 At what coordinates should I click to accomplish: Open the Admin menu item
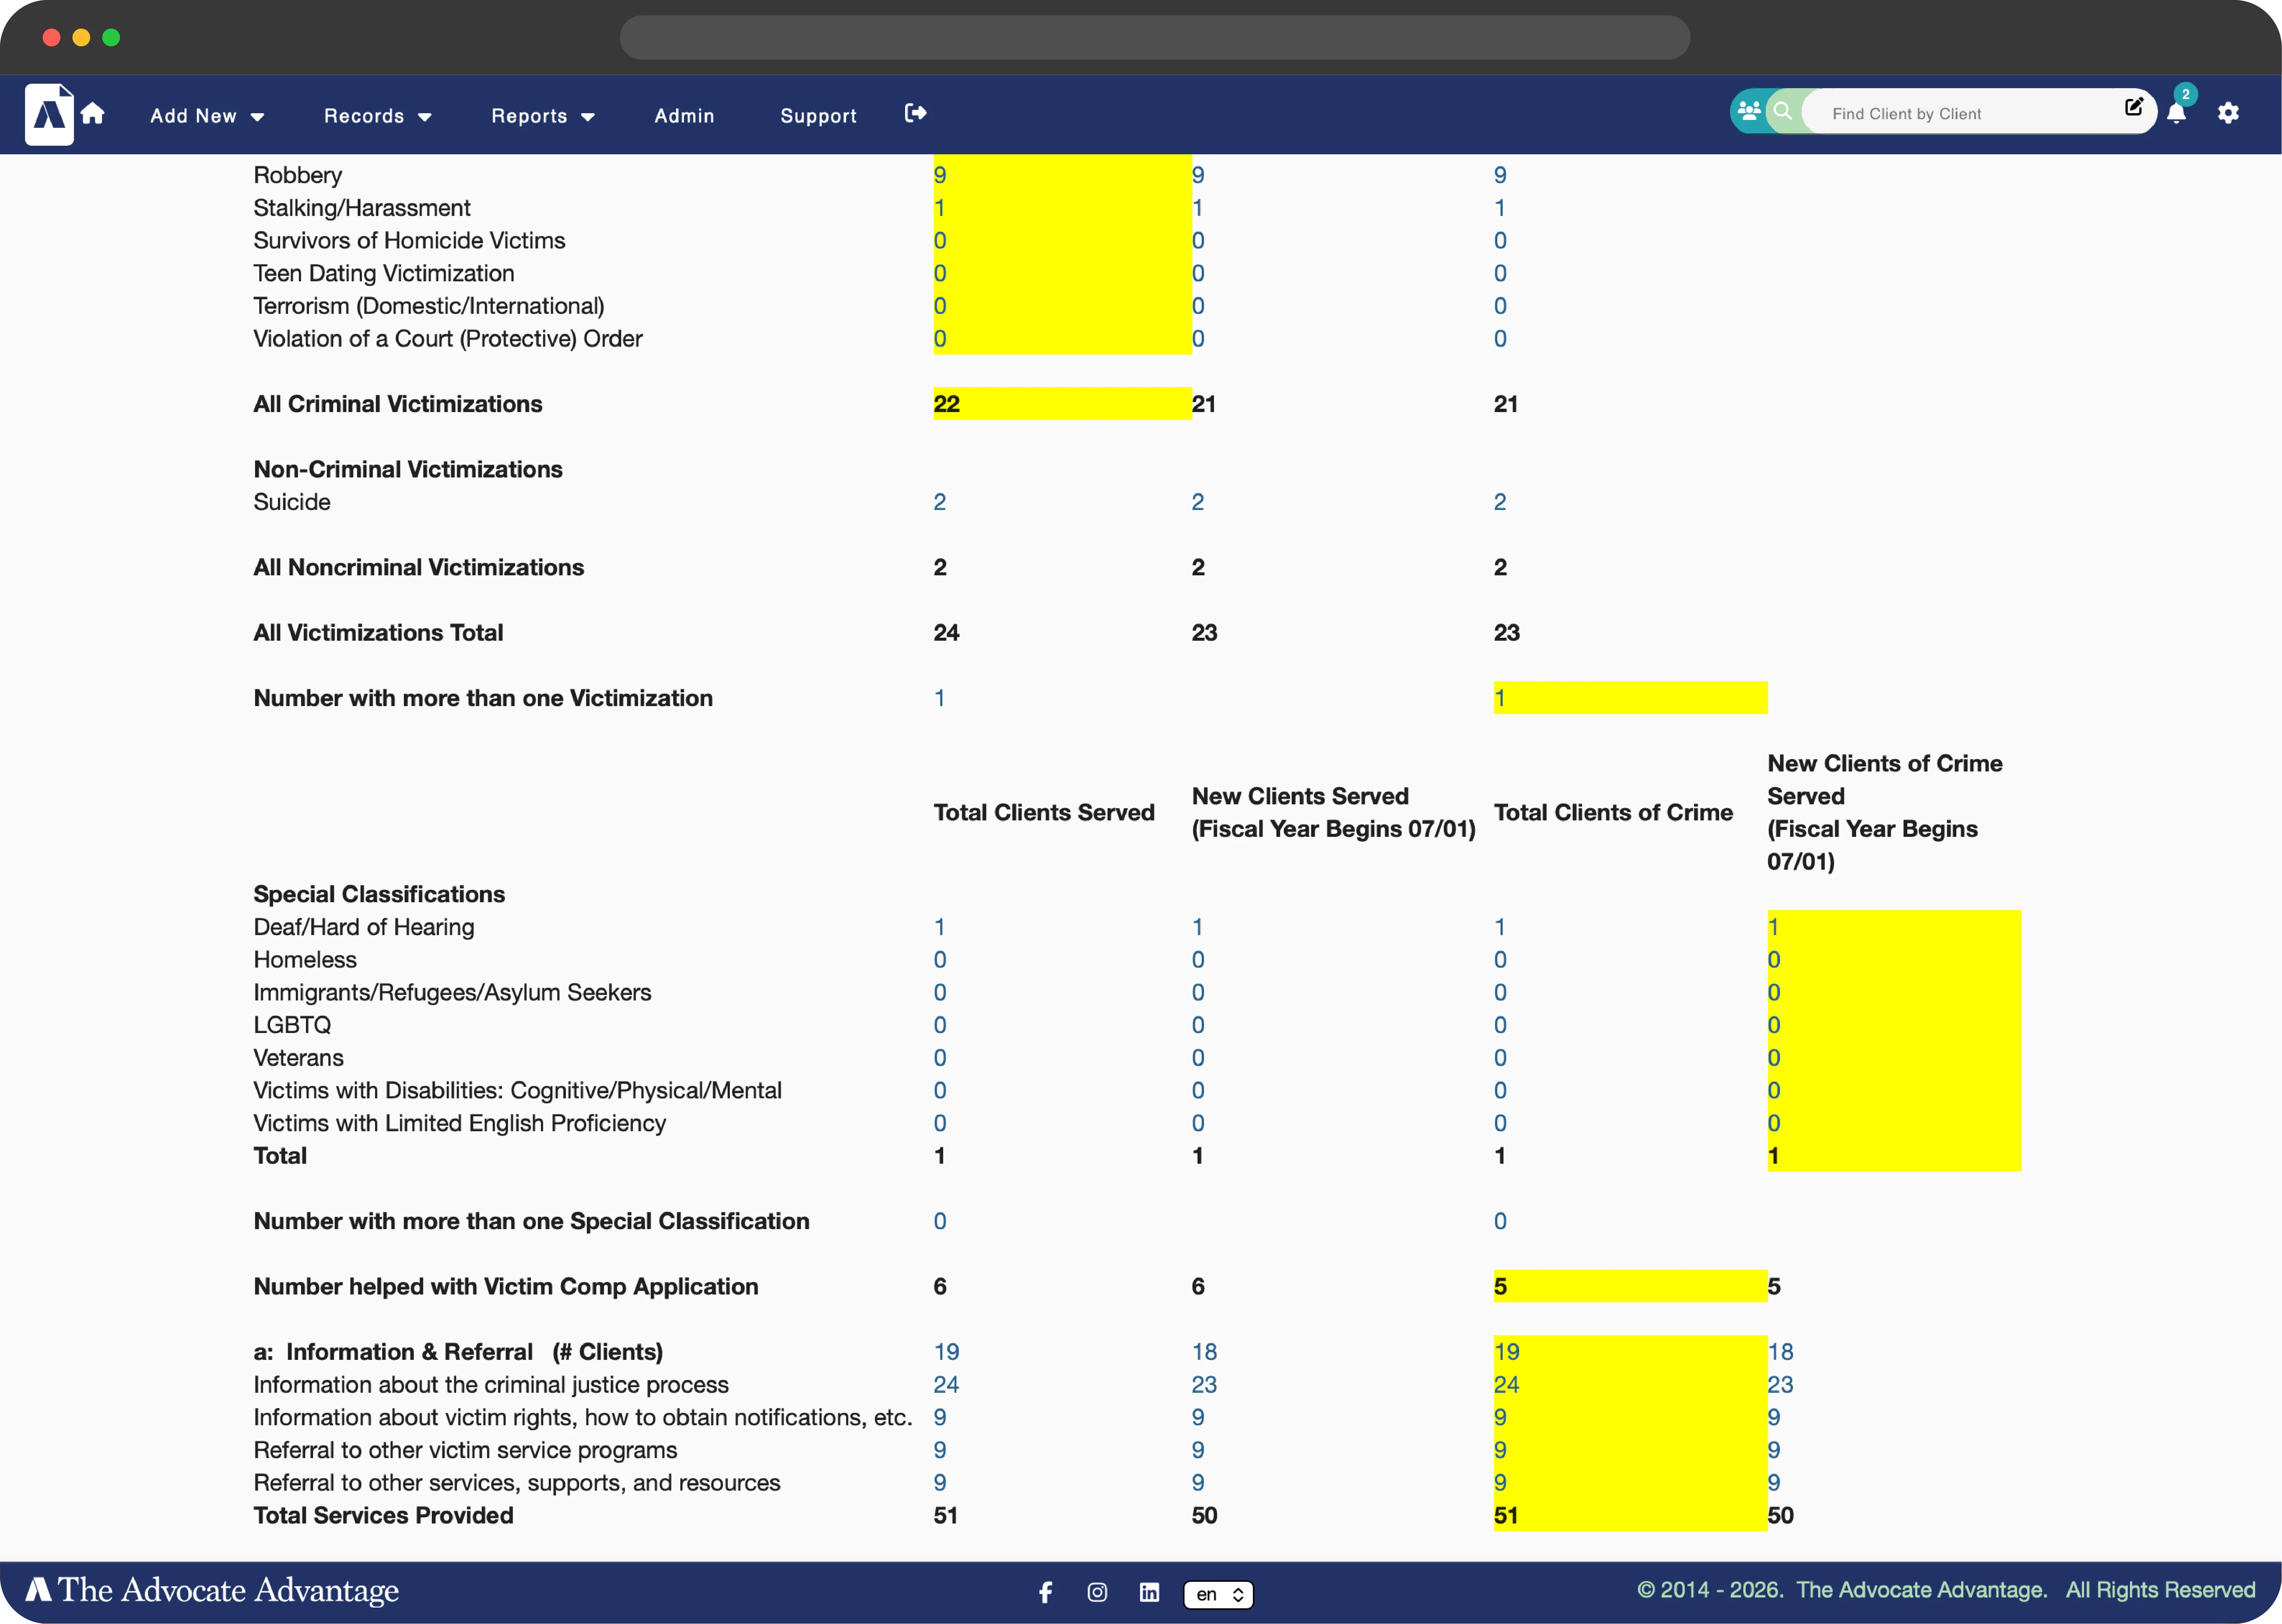click(684, 116)
